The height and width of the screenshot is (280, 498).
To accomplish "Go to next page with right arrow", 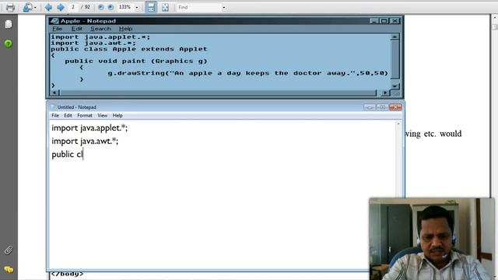I will (x=61, y=7).
